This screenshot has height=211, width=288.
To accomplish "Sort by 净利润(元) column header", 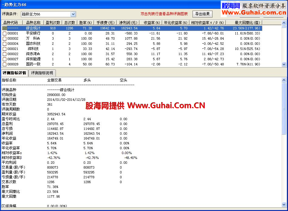I will click(x=128, y=23).
